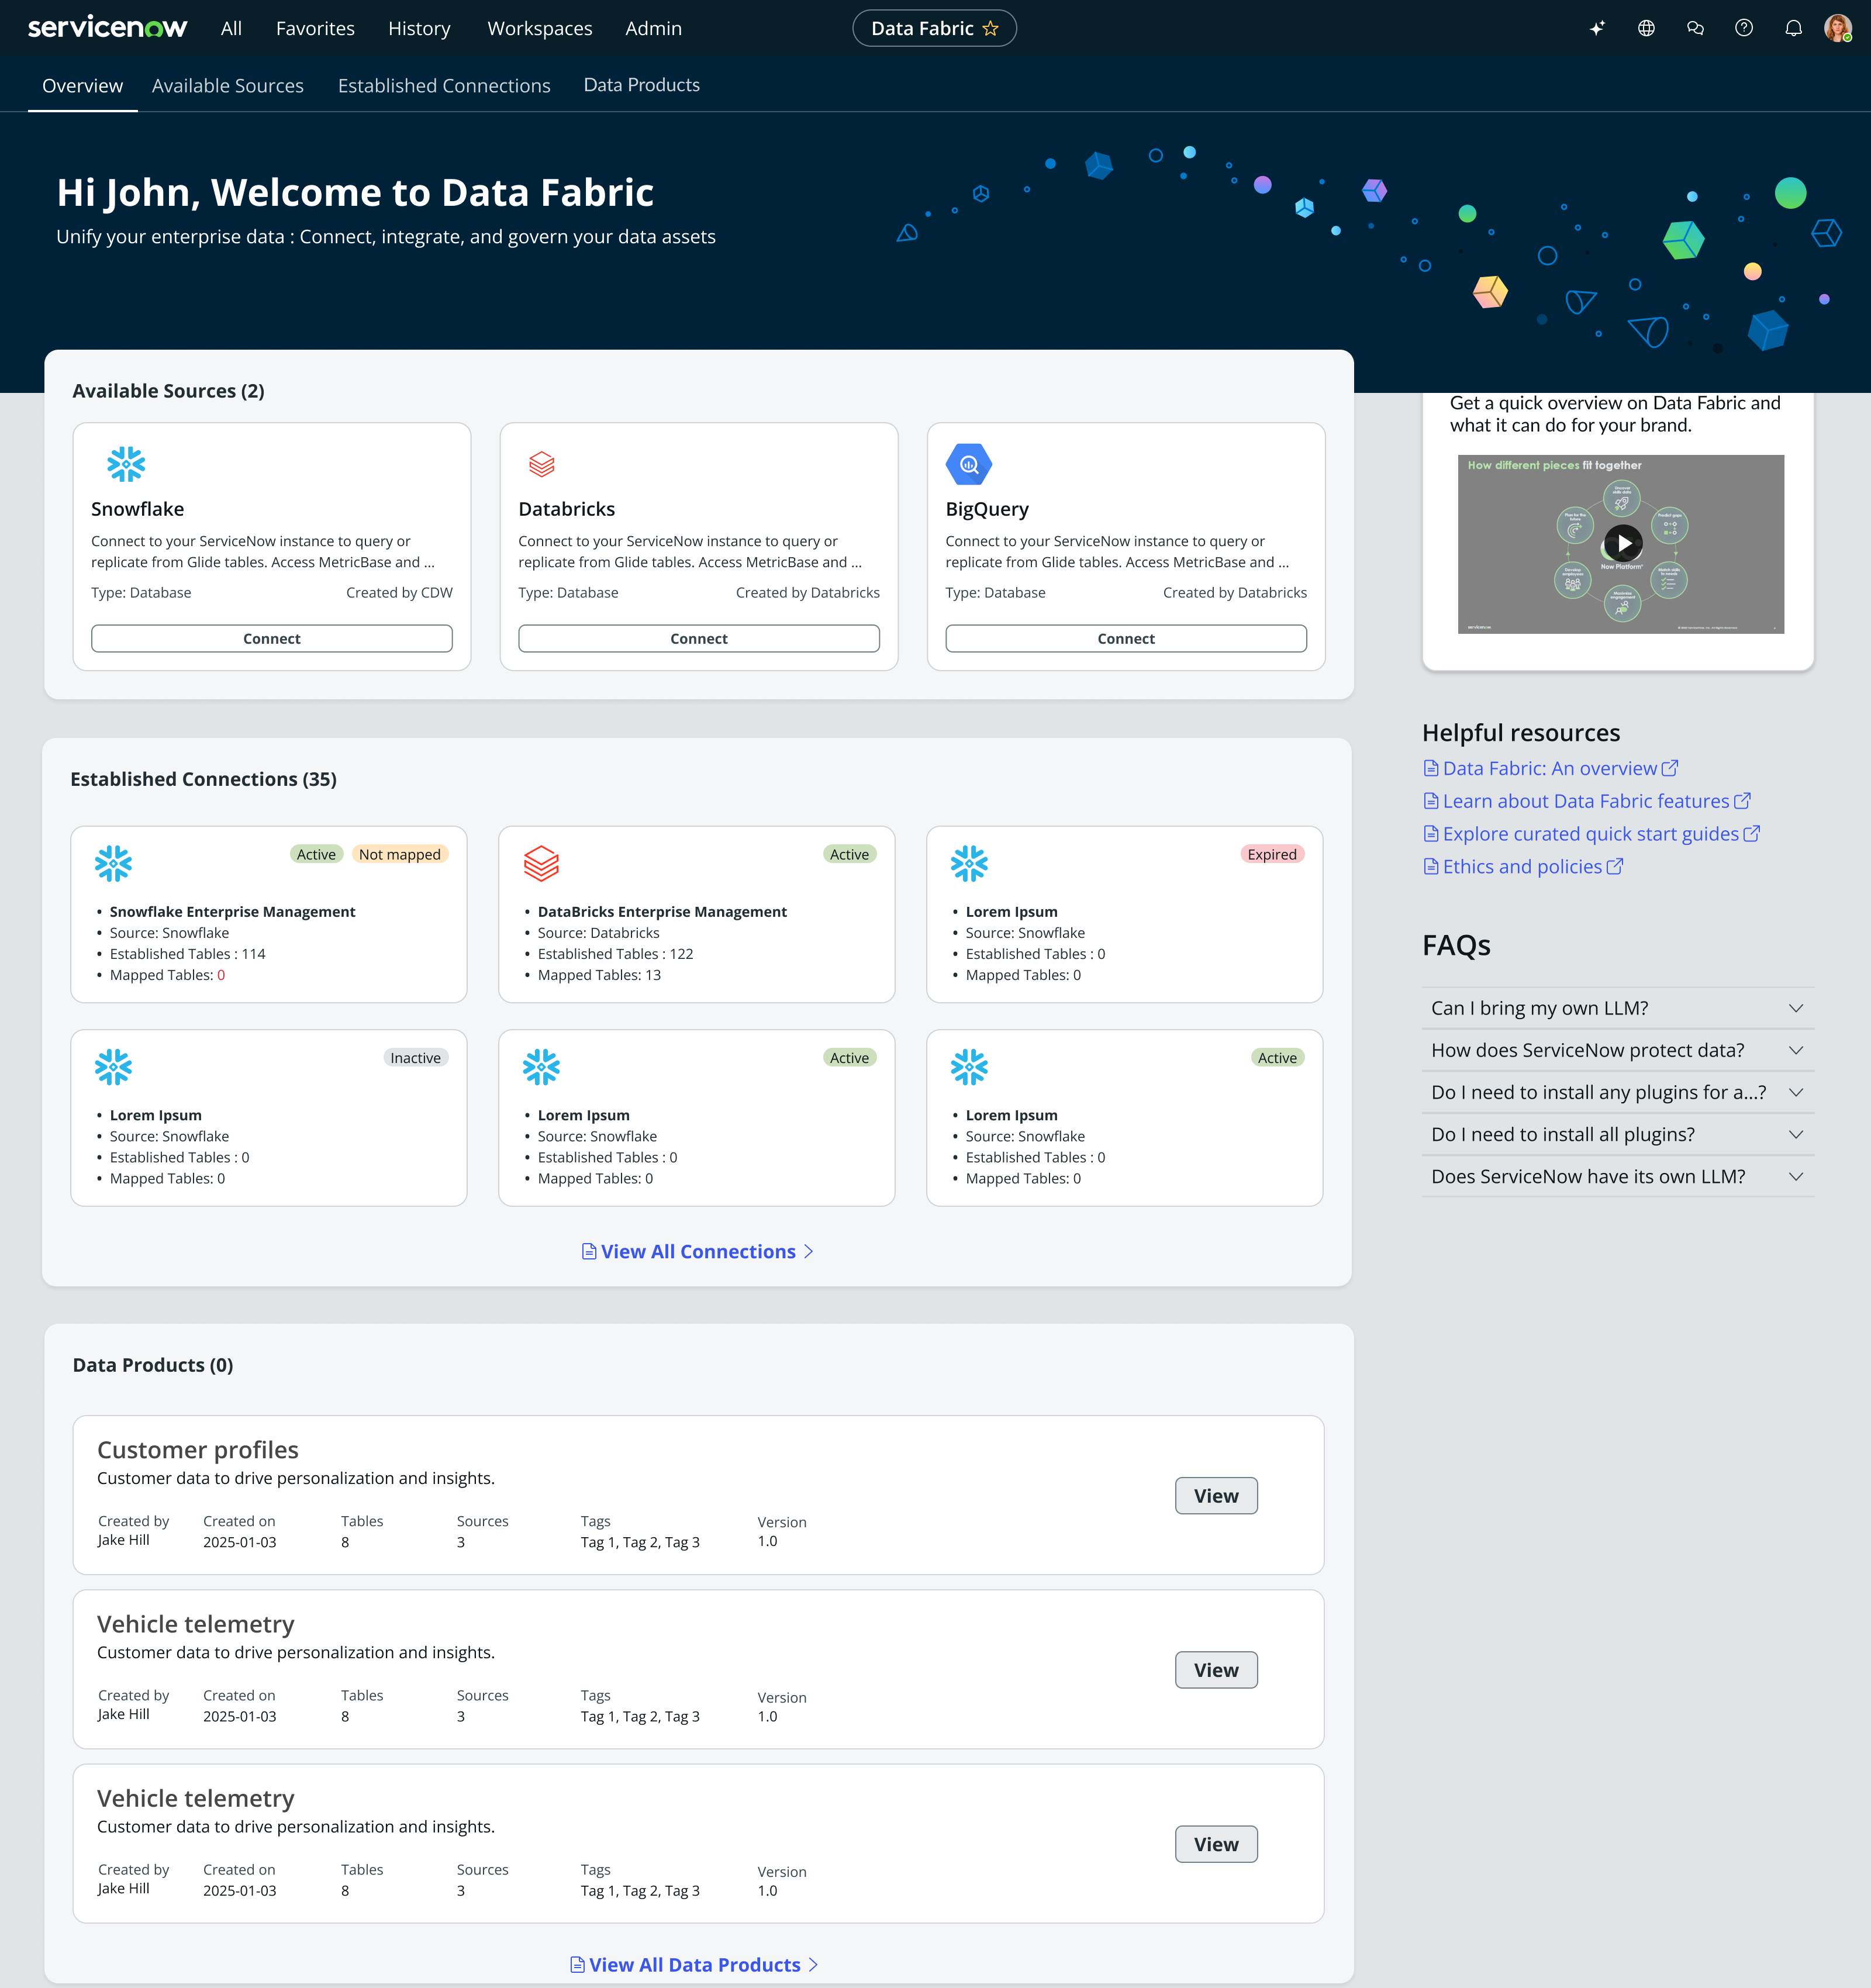Open the globe language selector icon
The height and width of the screenshot is (1988, 1871).
coord(1646,28)
